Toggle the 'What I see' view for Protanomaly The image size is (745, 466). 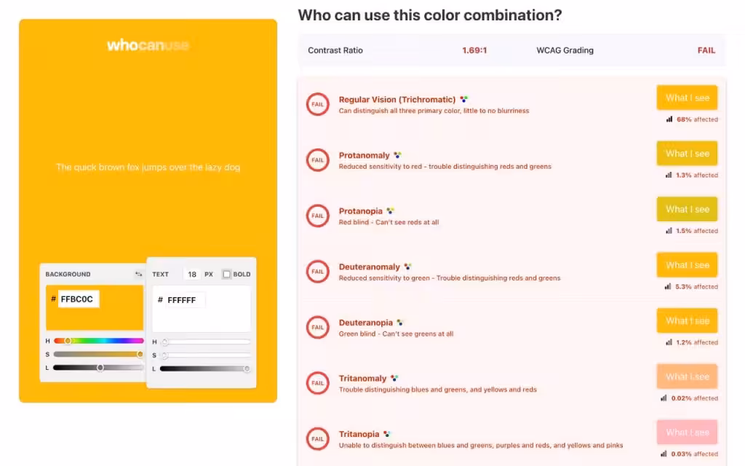tap(687, 153)
